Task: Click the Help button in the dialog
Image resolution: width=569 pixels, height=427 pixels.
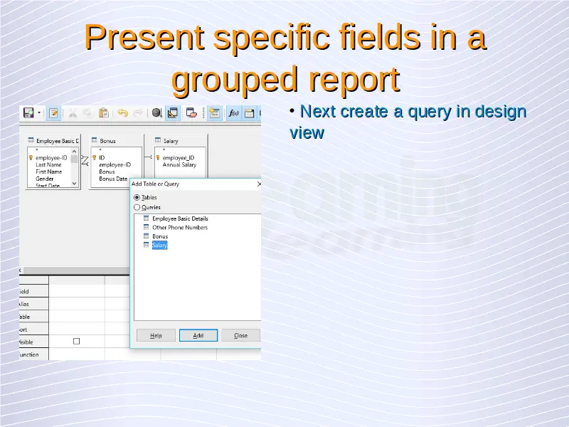Action: point(156,335)
